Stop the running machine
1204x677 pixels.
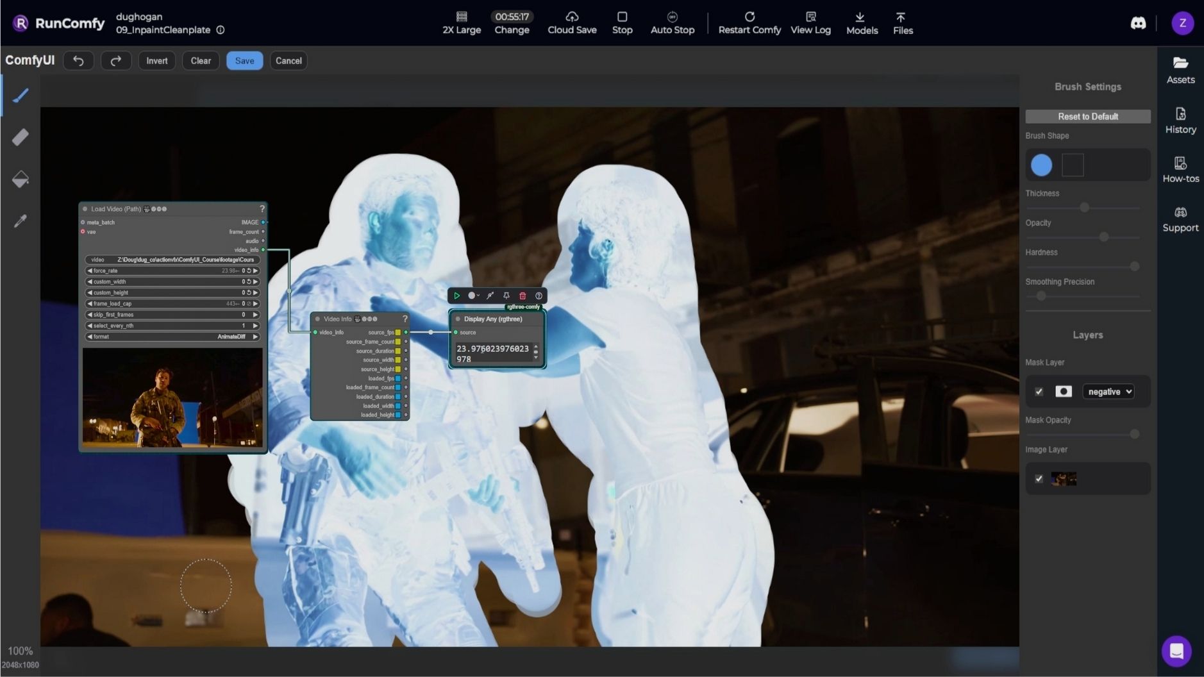pyautogui.click(x=622, y=23)
